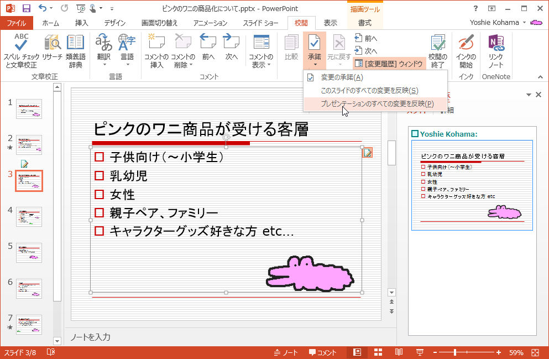
Task: Switch to the Insert (挿入) ribbon tab
Action: point(81,23)
